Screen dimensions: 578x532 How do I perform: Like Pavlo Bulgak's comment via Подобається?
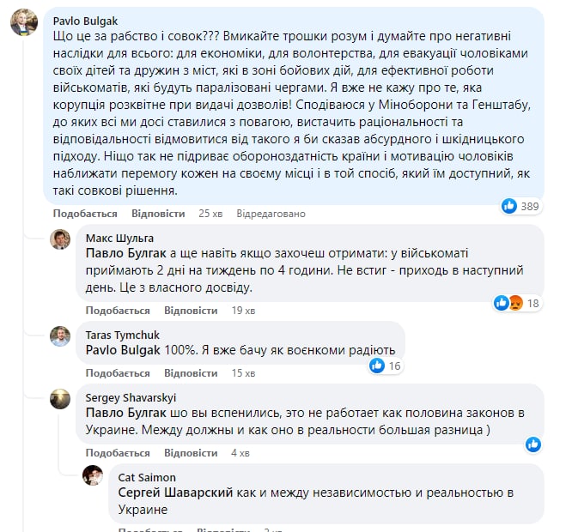[x=84, y=213]
